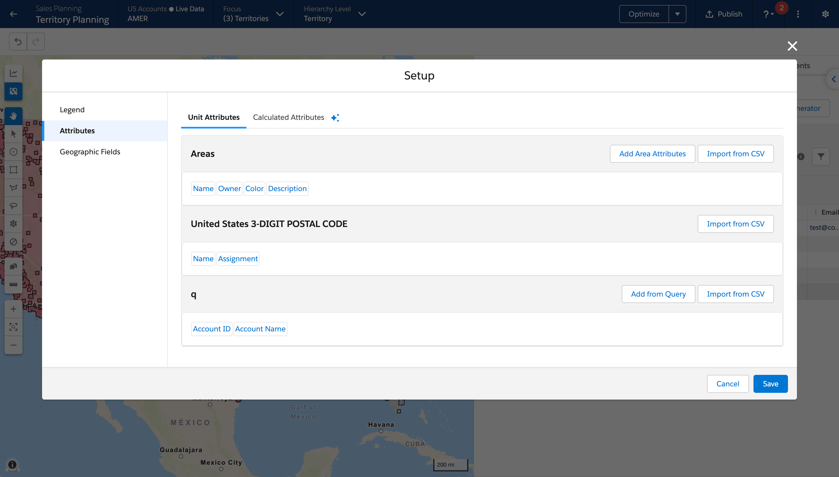Open the help question mark menu

point(768,14)
